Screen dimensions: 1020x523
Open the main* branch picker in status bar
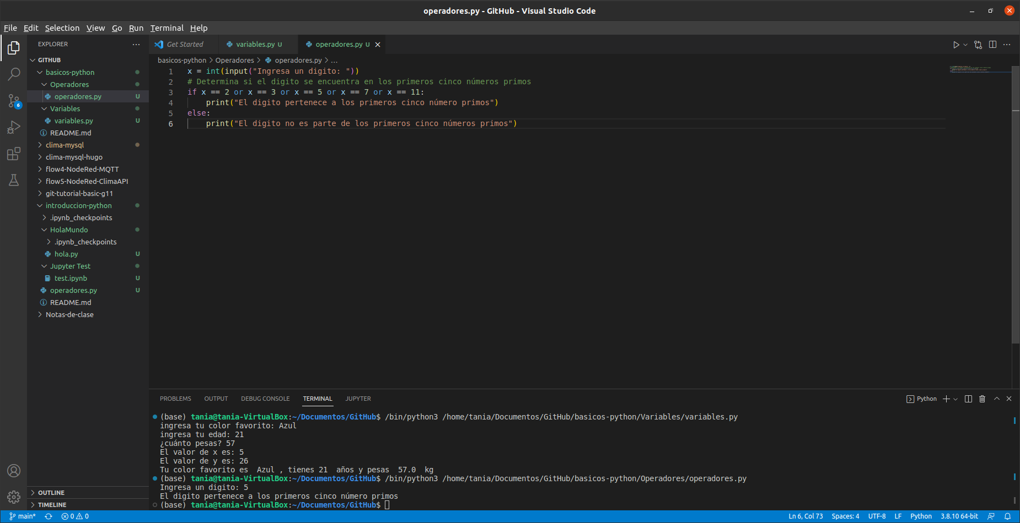(22, 516)
